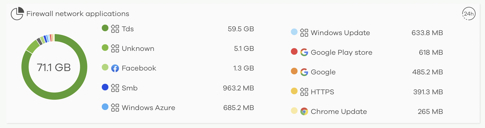The image size is (485, 128).
Task: Open the Smb application entry
Action: 129,88
